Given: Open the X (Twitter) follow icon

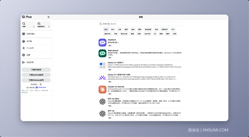Looking at the screenshot, I should (x=41, y=84).
